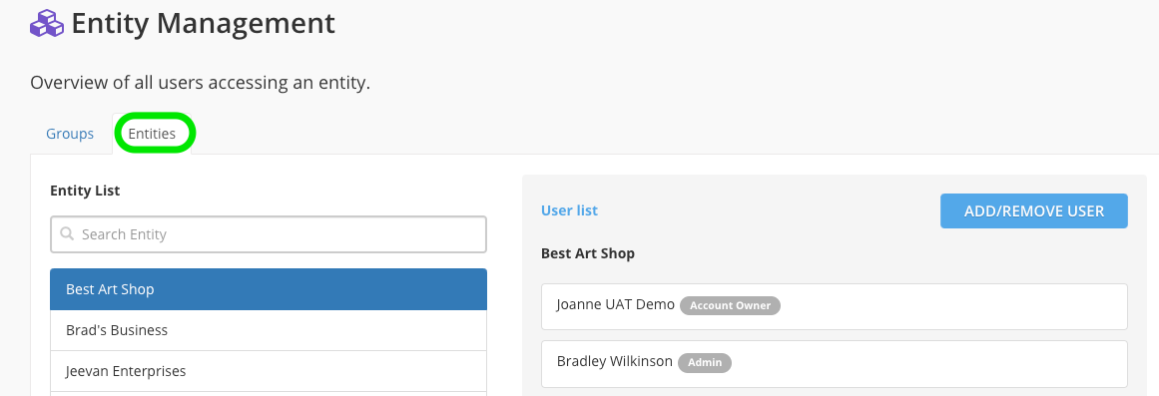Click the Best Art Shop heading above users
1159x396 pixels.
(588, 253)
